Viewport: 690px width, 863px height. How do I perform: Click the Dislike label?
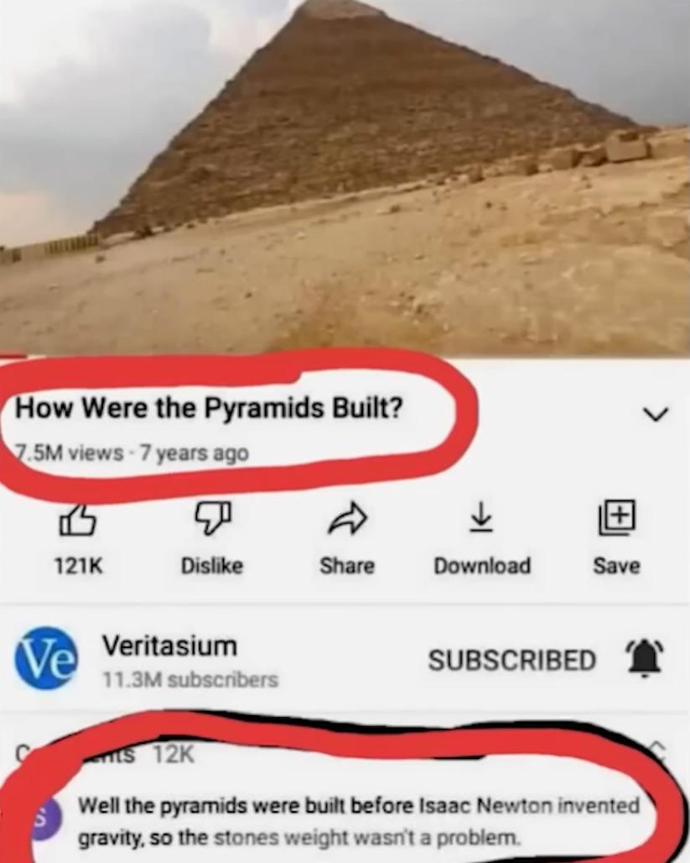(212, 565)
